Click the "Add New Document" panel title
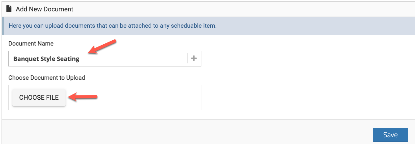417x144 pixels. point(45,9)
